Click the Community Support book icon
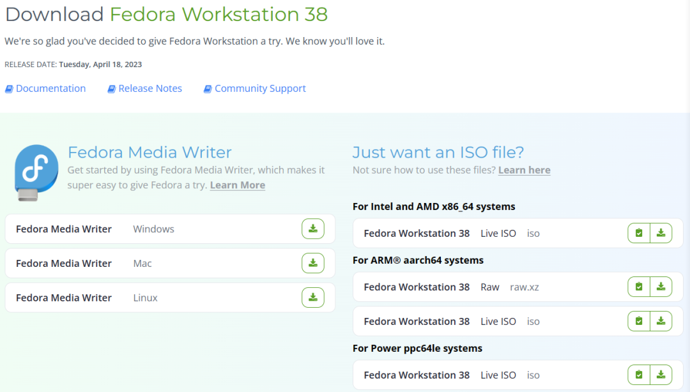The height and width of the screenshot is (392, 690). pos(207,89)
